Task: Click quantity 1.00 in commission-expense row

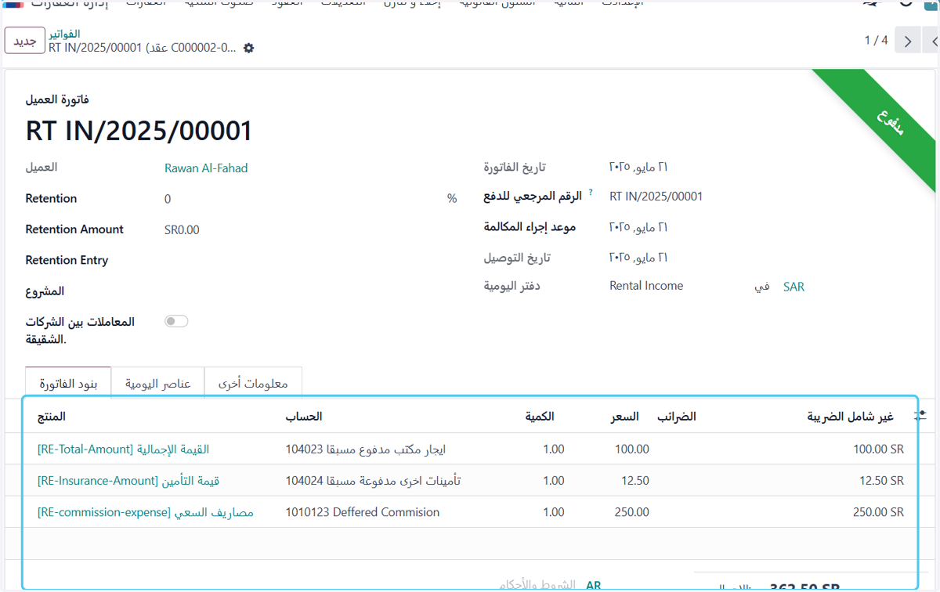Action: pos(554,512)
